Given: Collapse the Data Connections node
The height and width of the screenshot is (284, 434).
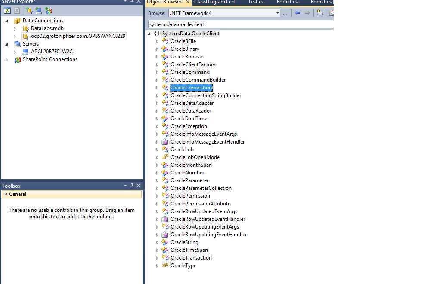Looking at the screenshot, I should 6,21.
